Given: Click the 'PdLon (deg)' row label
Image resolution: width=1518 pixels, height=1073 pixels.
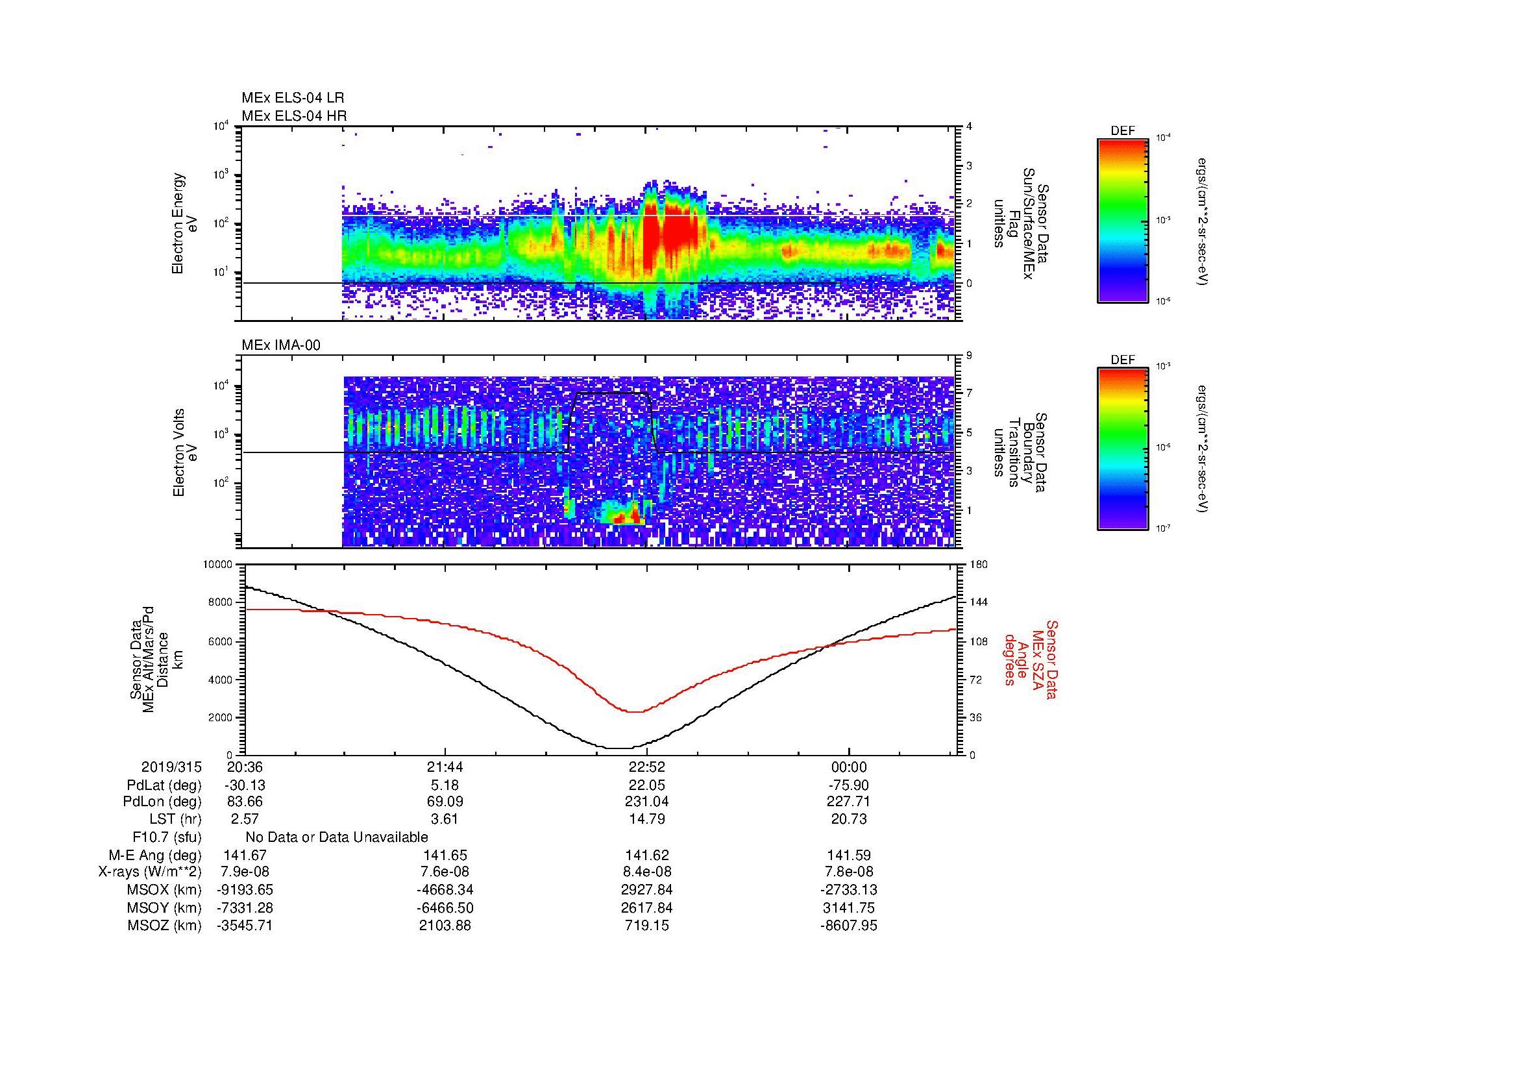Looking at the screenshot, I should 162,802.
